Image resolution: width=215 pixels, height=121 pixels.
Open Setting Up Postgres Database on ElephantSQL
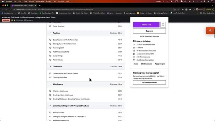point(70,117)
